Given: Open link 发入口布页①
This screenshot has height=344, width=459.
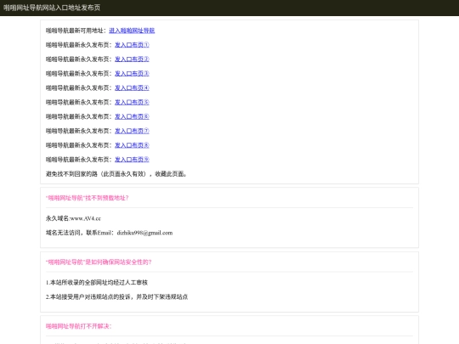Looking at the screenshot, I should tap(132, 45).
